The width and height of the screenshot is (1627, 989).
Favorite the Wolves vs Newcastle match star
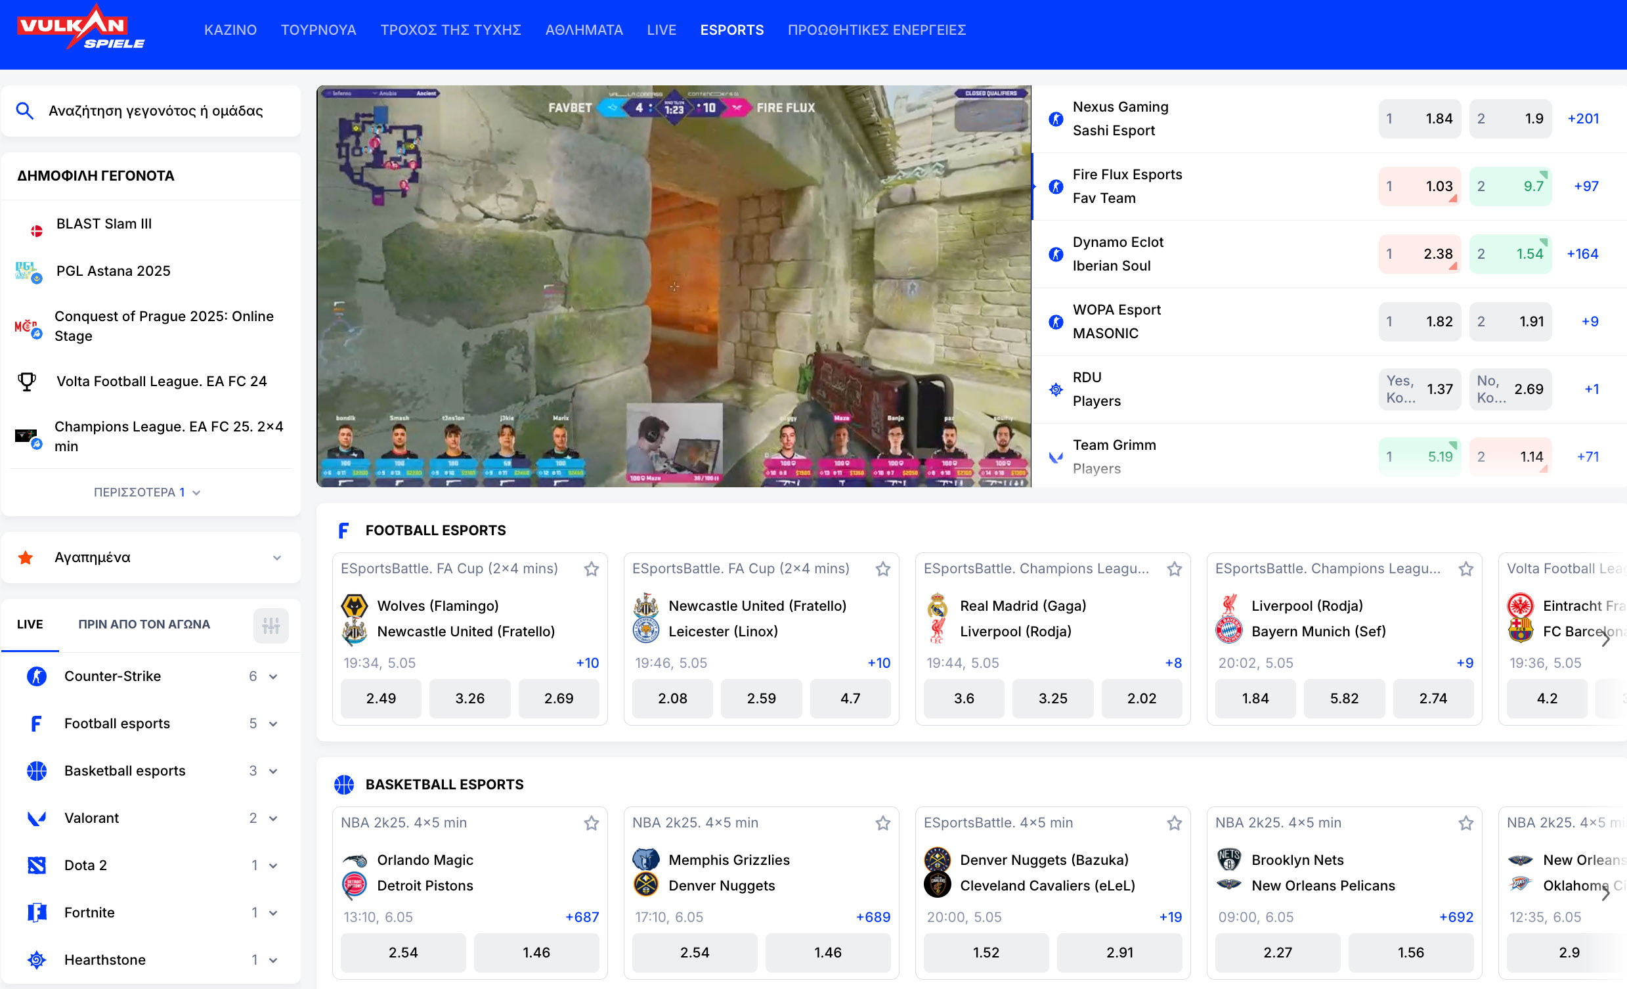pyautogui.click(x=592, y=569)
